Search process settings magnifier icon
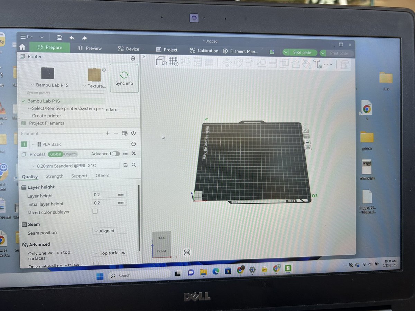This screenshot has width=415, height=311. point(134,165)
